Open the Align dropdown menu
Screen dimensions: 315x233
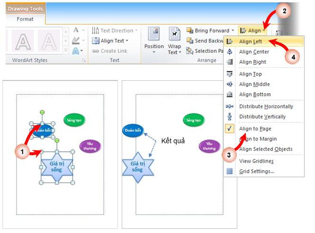[x=253, y=31]
